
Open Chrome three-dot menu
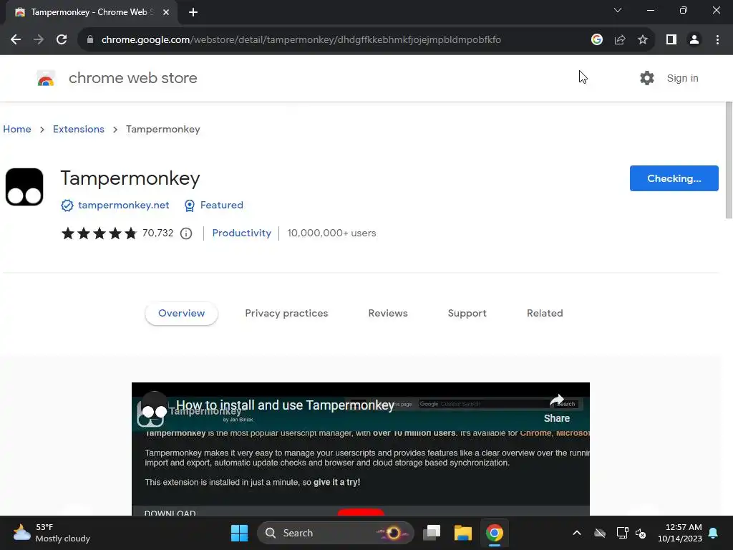click(717, 40)
